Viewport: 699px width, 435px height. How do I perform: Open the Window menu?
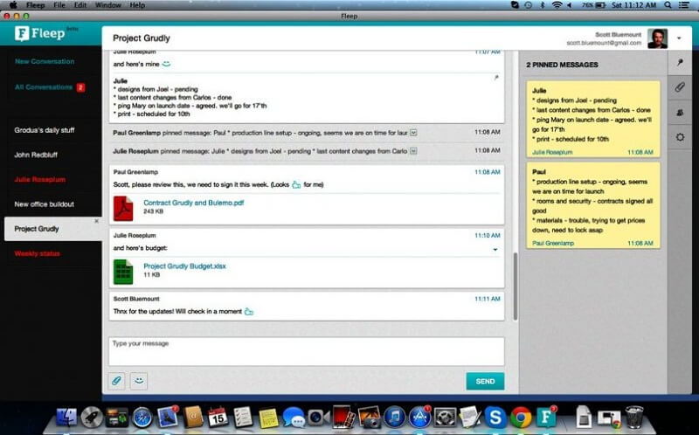click(107, 5)
